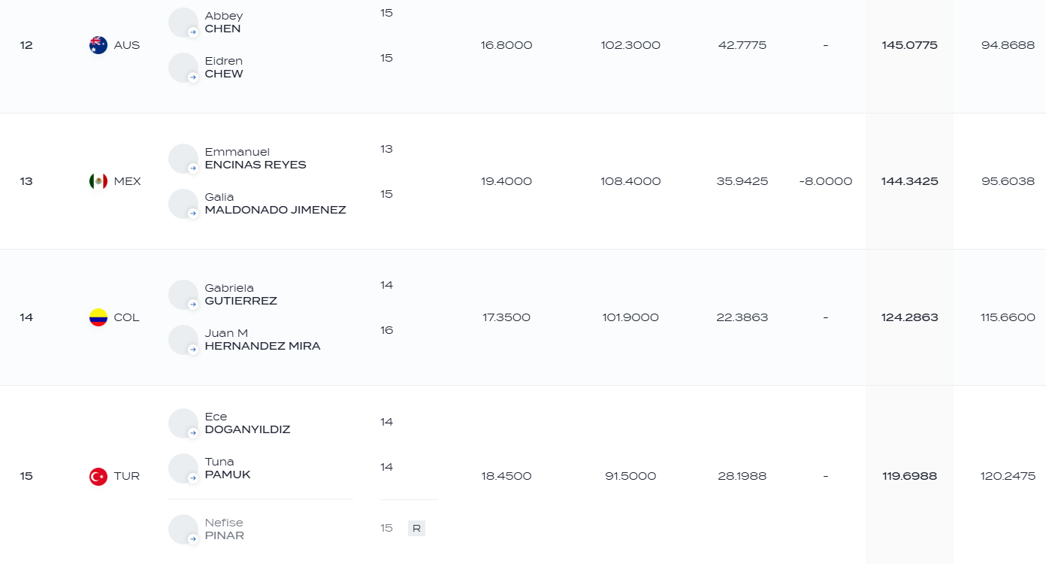1046x564 pixels.
Task: Click the Mexico flag icon
Action: (x=98, y=181)
